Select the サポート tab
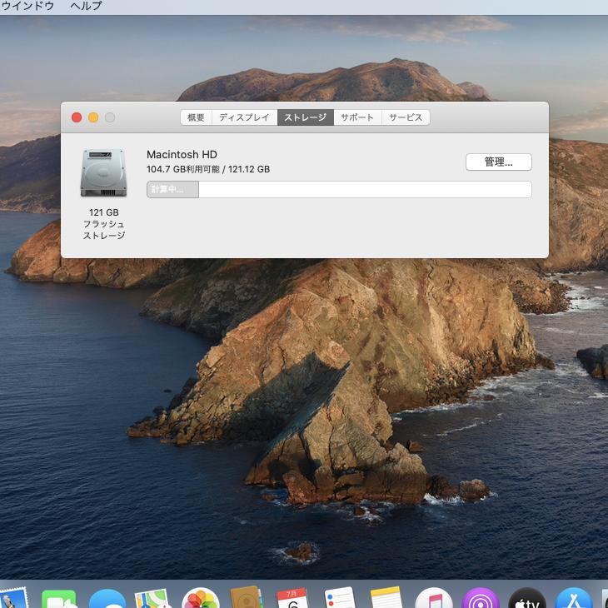Screen dimensions: 608x608 [357, 117]
